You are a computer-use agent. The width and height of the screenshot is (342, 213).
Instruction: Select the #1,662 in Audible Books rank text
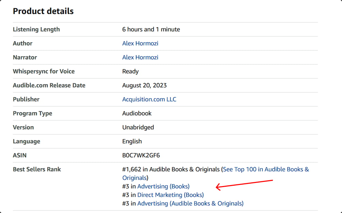171,169
